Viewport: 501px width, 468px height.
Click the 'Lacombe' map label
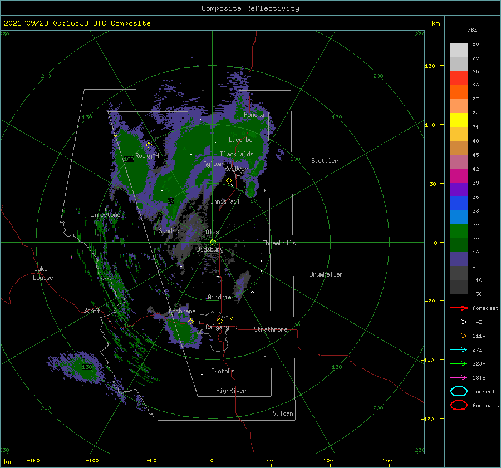240,140
